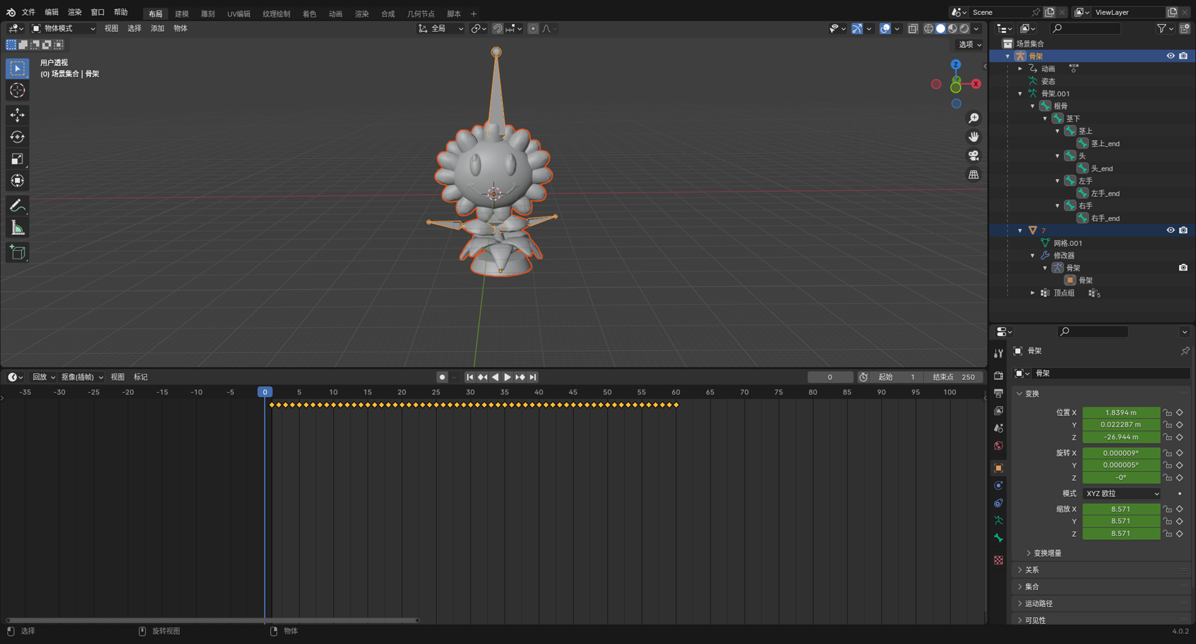Open the 文件 menu
This screenshot has height=644, width=1196.
click(x=28, y=12)
